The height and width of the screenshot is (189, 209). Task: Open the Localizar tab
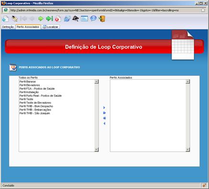coord(51,27)
